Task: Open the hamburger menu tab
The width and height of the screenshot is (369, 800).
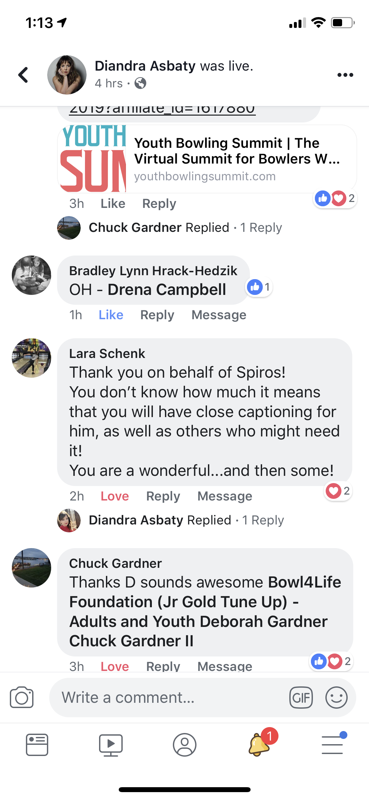Action: click(332, 744)
